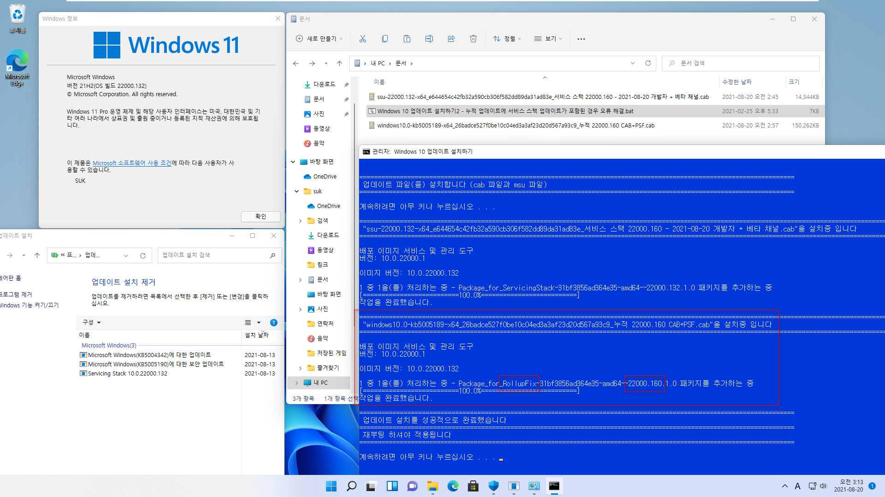Select 동영상 in quick access
Viewport: 885px width, 497px height.
coord(322,129)
